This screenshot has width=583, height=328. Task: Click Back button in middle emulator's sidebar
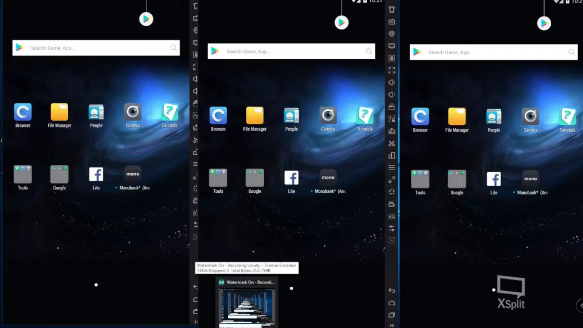click(392, 291)
